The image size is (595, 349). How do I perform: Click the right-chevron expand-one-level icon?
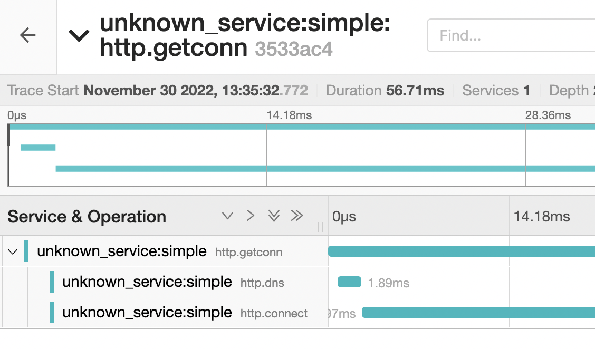[x=250, y=216]
